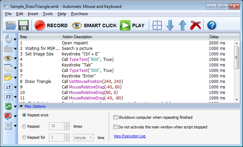Open the Insert menu
Image resolution: width=243 pixels, height=147 pixels.
(33, 14)
